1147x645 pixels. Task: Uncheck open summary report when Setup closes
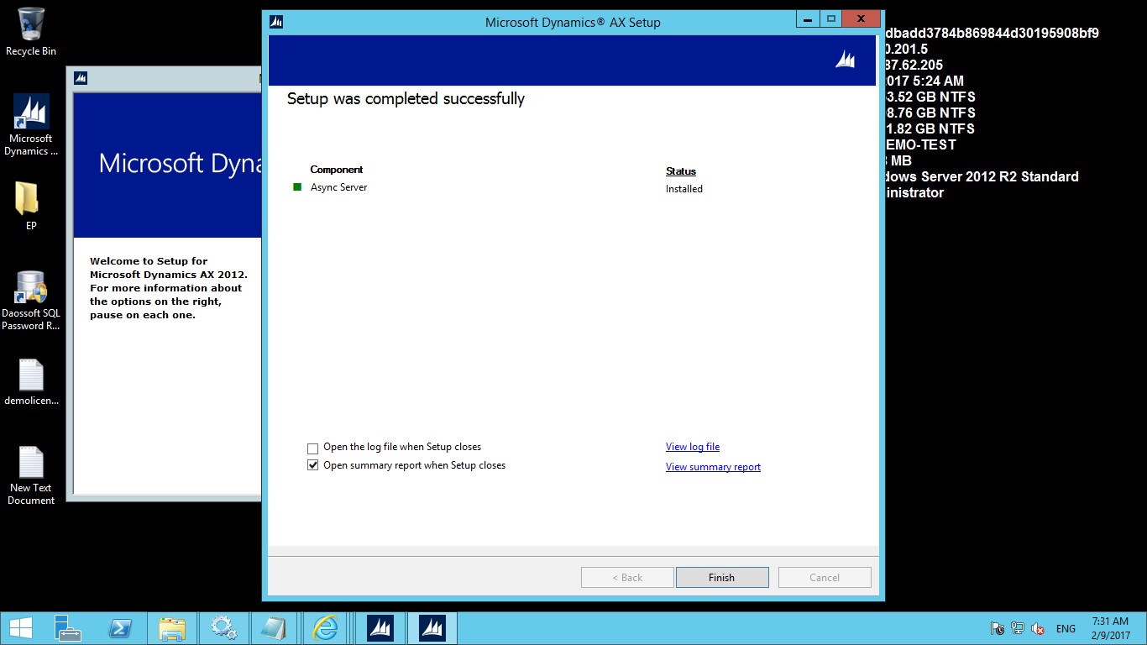(x=313, y=465)
